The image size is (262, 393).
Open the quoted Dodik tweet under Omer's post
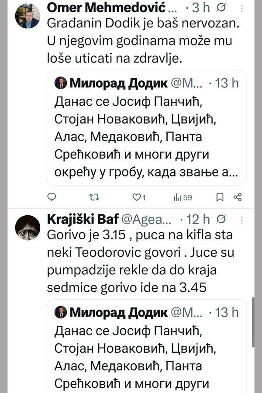146,135
